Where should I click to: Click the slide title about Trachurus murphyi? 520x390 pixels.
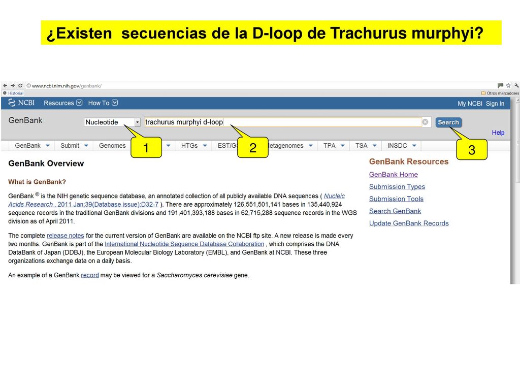[265, 33]
